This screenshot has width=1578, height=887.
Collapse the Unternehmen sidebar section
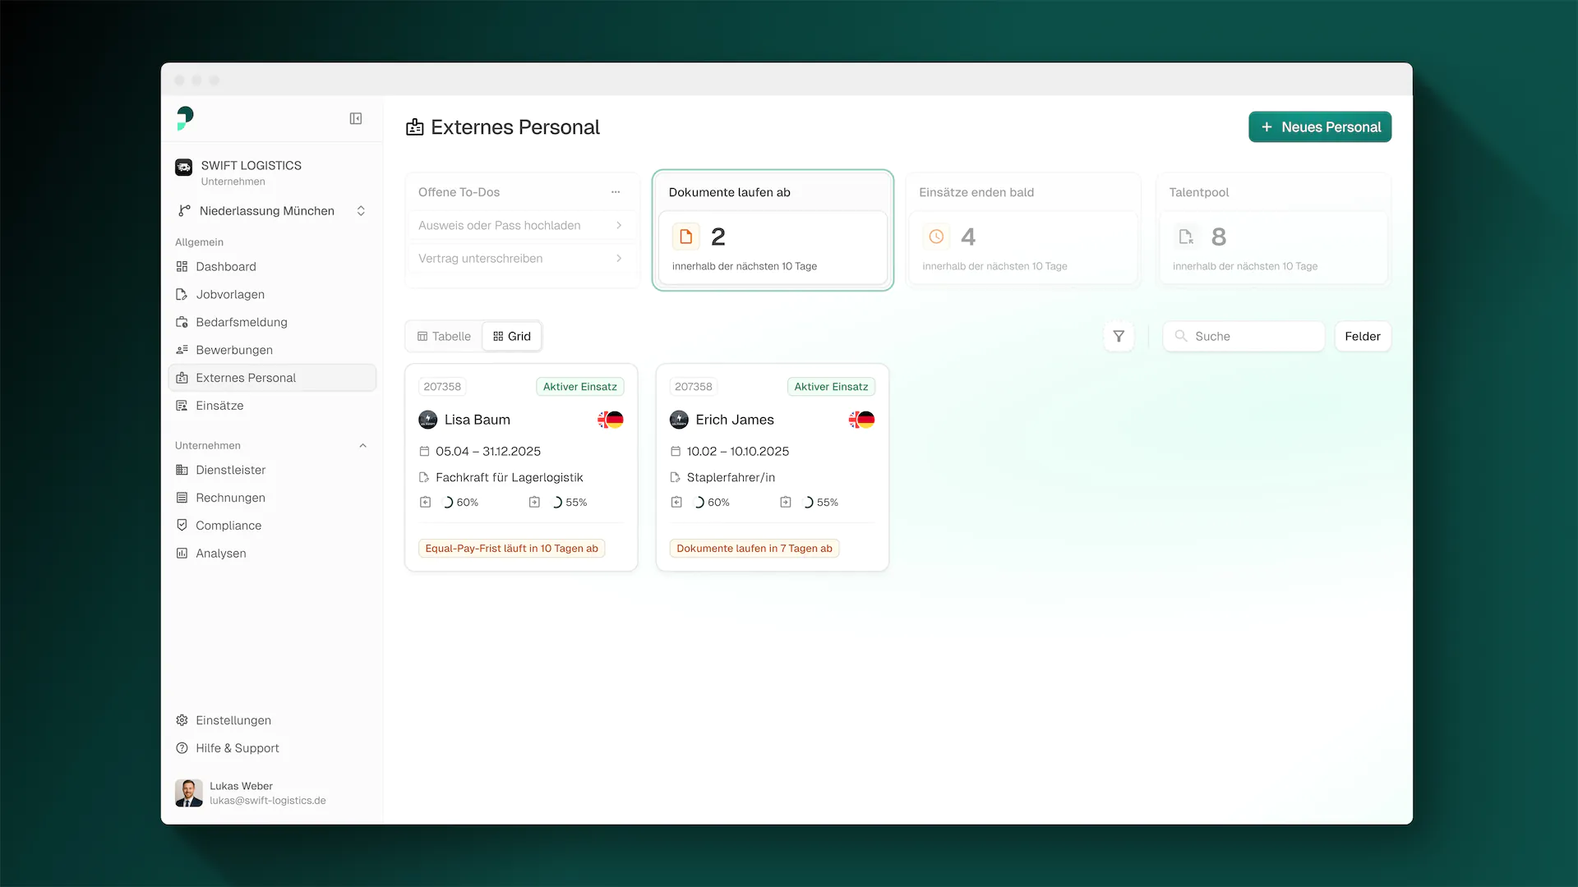[362, 446]
